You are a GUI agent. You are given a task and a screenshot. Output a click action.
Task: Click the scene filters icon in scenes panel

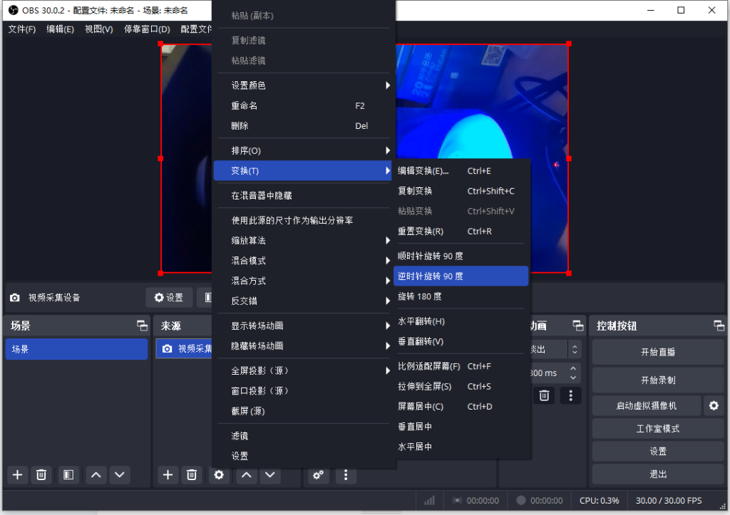point(68,474)
